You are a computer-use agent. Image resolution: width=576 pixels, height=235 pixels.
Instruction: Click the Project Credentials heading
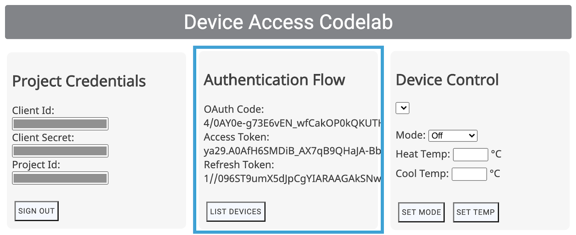click(79, 81)
